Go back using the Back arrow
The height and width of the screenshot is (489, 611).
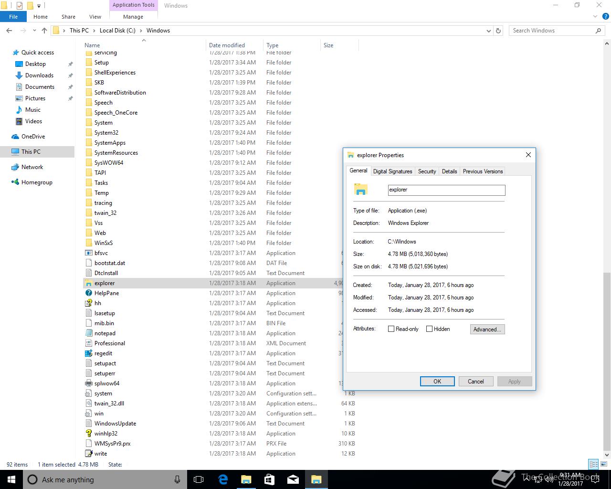tap(9, 31)
